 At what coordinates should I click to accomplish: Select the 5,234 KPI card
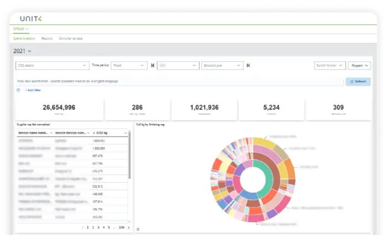pos(271,109)
